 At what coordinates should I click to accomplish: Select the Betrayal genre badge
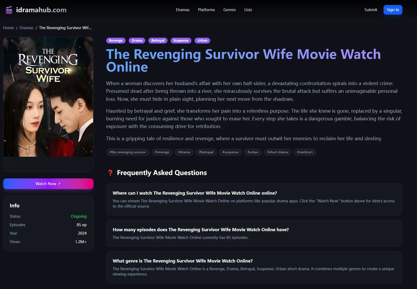click(158, 41)
